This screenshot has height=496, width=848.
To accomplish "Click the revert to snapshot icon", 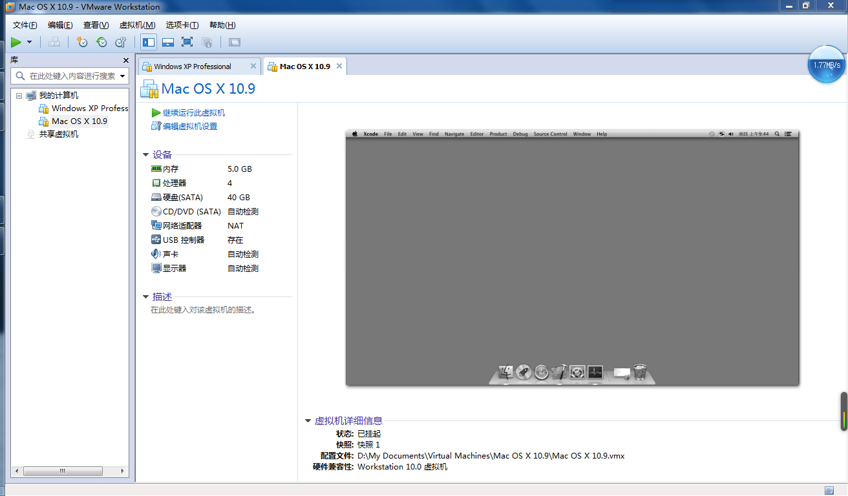I will pos(101,42).
